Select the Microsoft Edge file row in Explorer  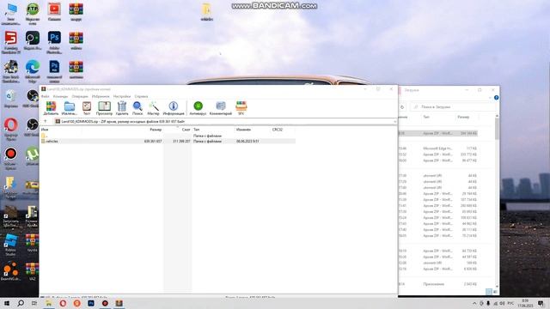coord(438,148)
